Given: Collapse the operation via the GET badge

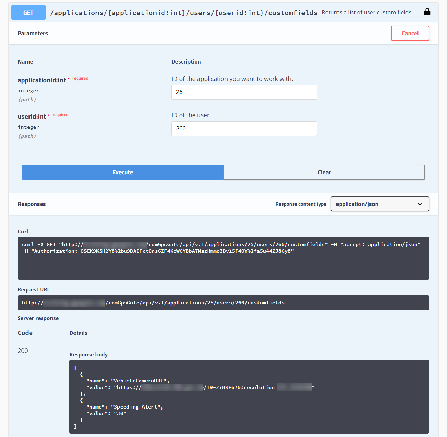Looking at the screenshot, I should coord(28,13).
